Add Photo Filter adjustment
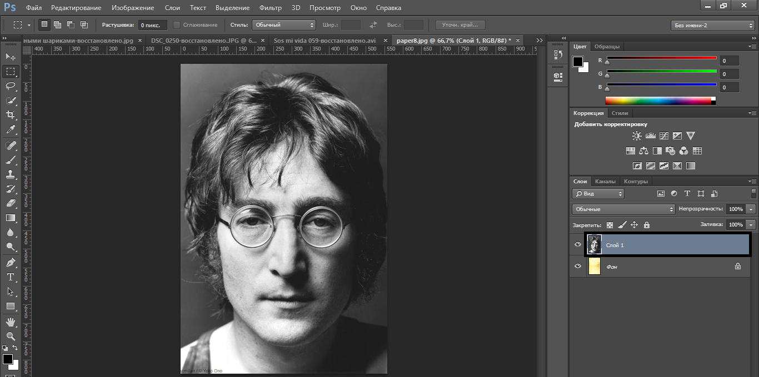 click(671, 150)
